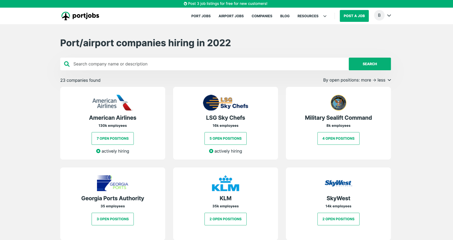Click the SkyWest Airlines logo
This screenshot has width=453, height=240.
click(x=338, y=183)
